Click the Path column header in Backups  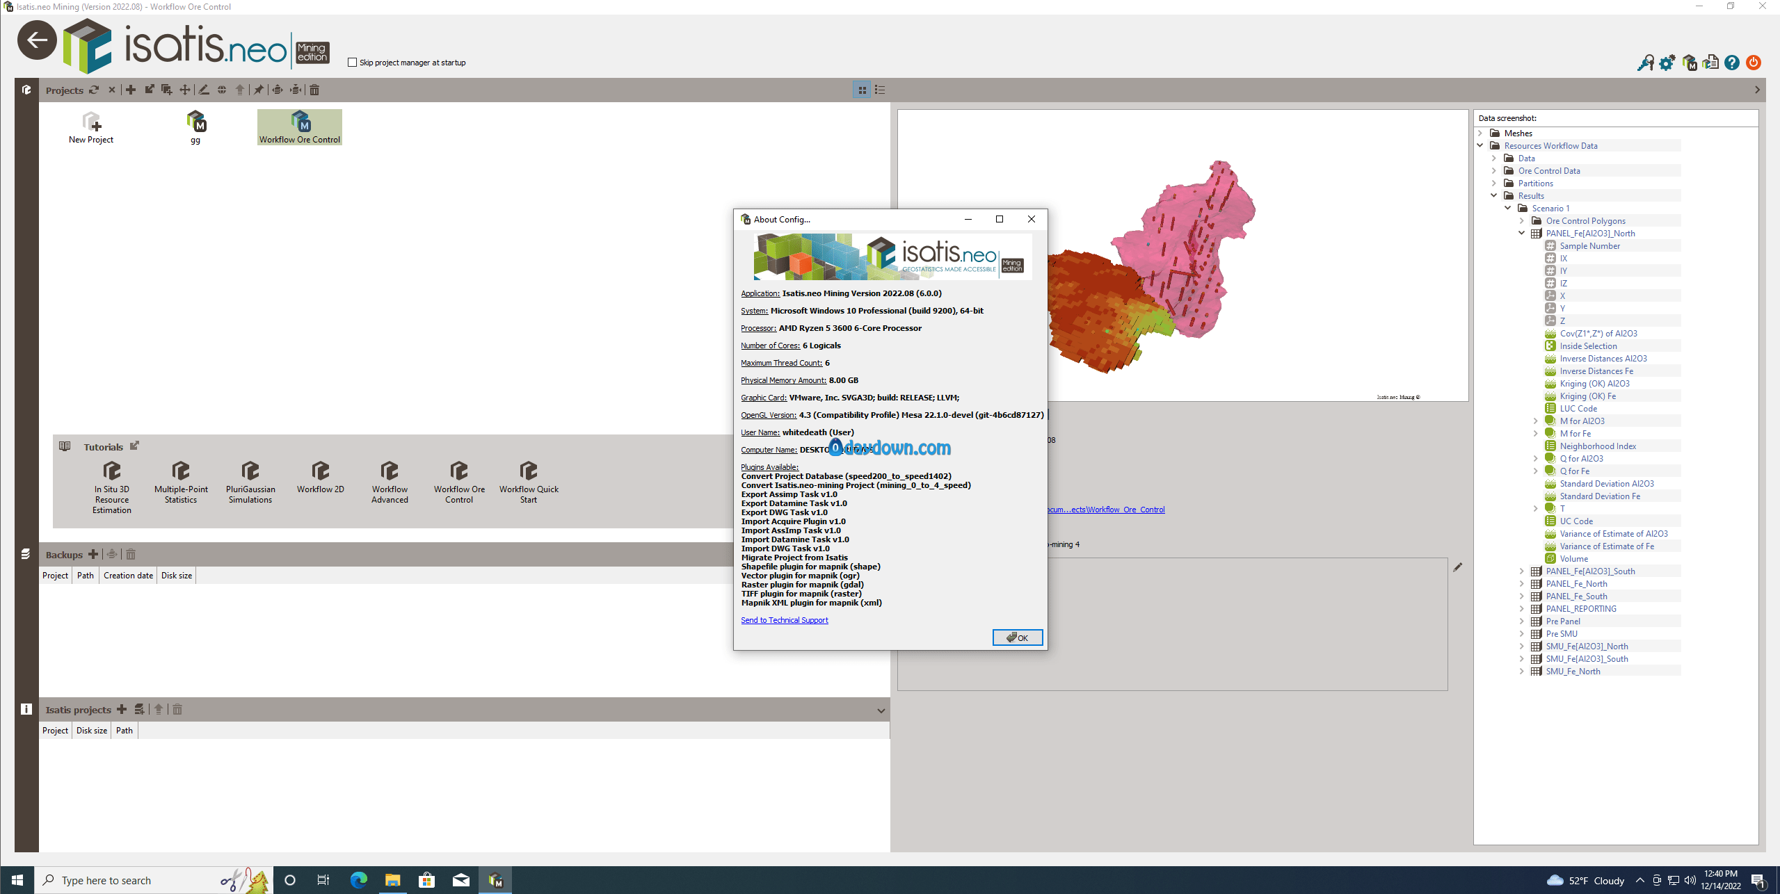[x=86, y=576]
